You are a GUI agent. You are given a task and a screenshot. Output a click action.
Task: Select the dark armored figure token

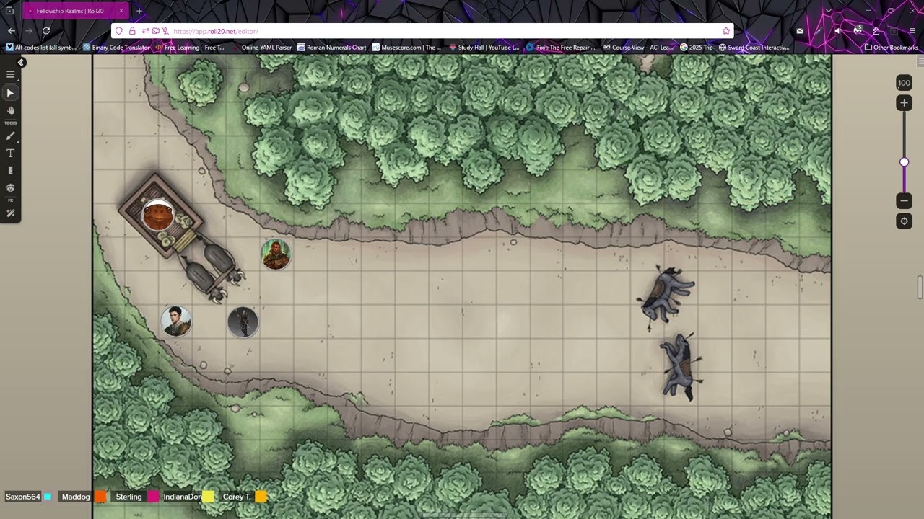click(243, 322)
